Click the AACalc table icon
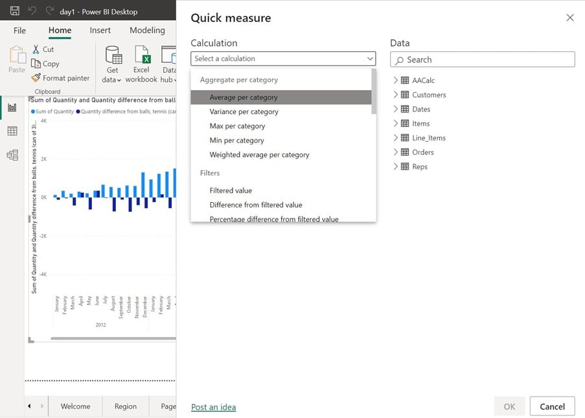The image size is (585, 418). point(405,80)
